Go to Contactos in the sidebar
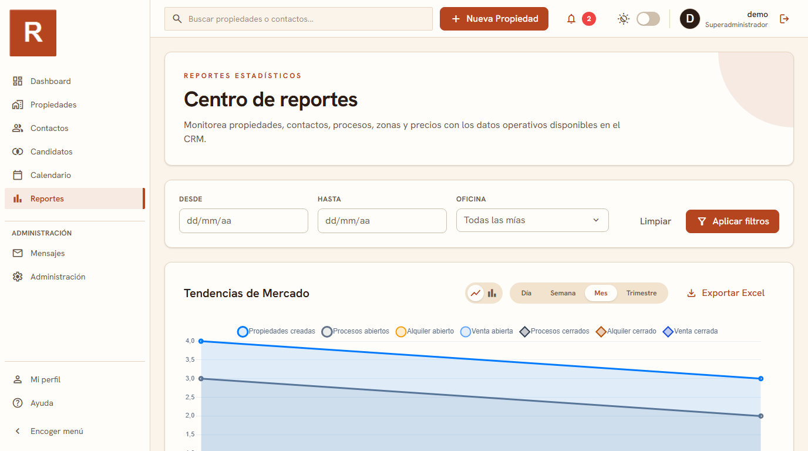The width and height of the screenshot is (808, 451). pos(75,128)
